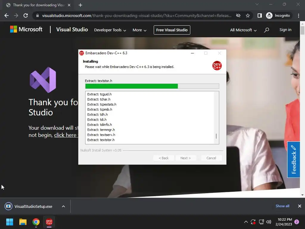Image resolution: width=305 pixels, height=229 pixels.
Task: Click the Next > button in installer
Action: click(186, 158)
